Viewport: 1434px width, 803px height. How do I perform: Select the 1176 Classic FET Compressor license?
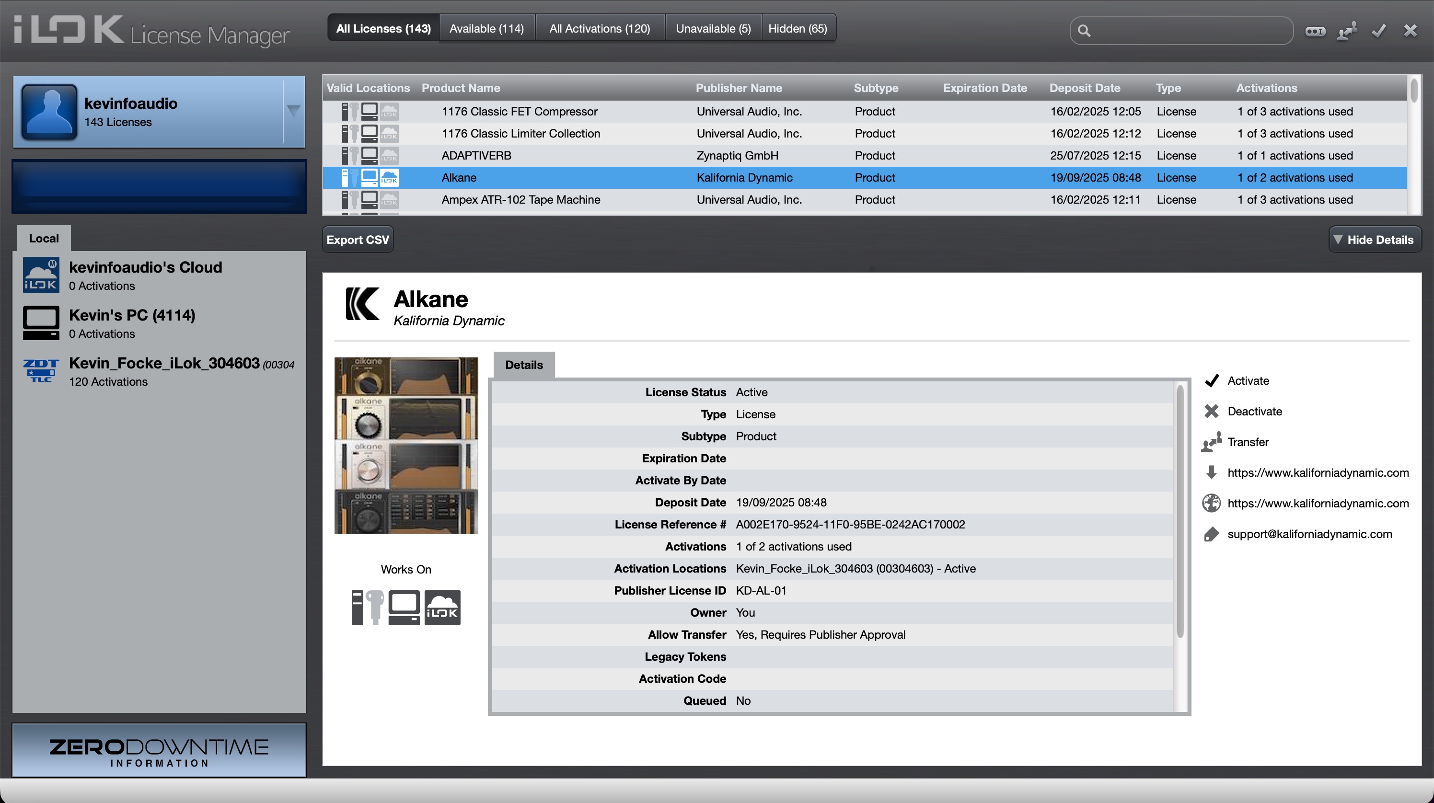(865, 111)
